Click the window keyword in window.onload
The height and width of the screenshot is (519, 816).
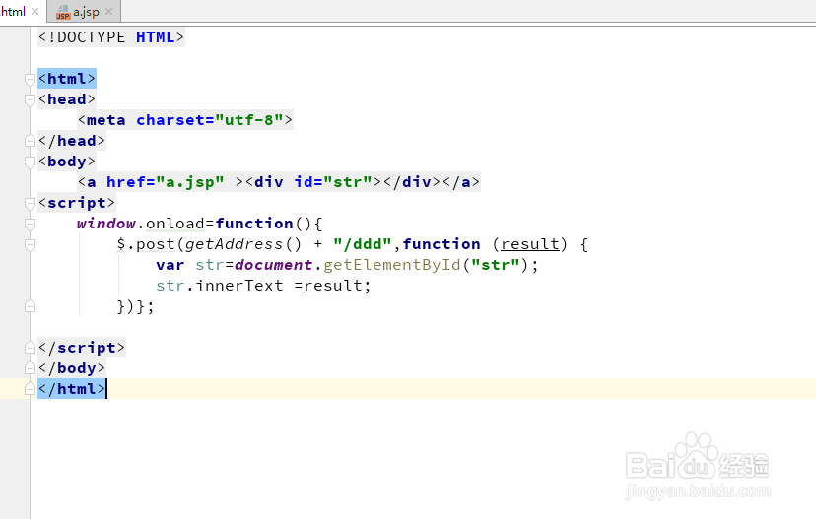[106, 224]
